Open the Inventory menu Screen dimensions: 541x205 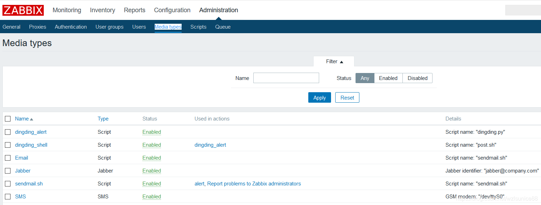(x=103, y=10)
